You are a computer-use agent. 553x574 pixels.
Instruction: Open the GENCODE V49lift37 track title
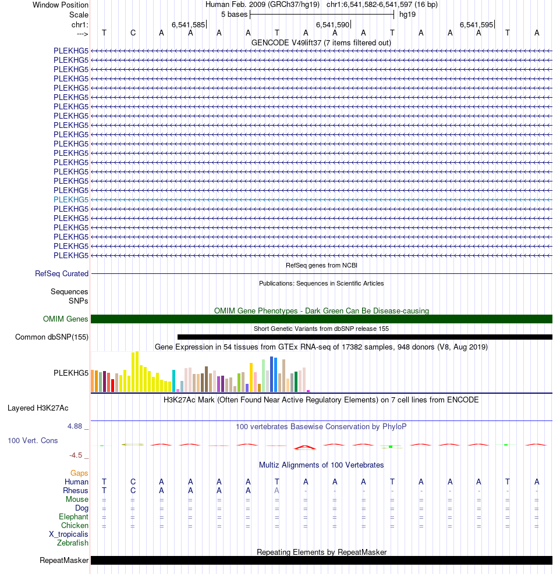click(x=321, y=42)
